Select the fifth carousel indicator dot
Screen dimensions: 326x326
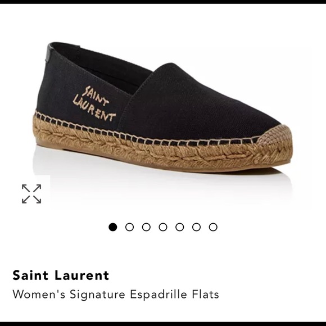point(180,227)
